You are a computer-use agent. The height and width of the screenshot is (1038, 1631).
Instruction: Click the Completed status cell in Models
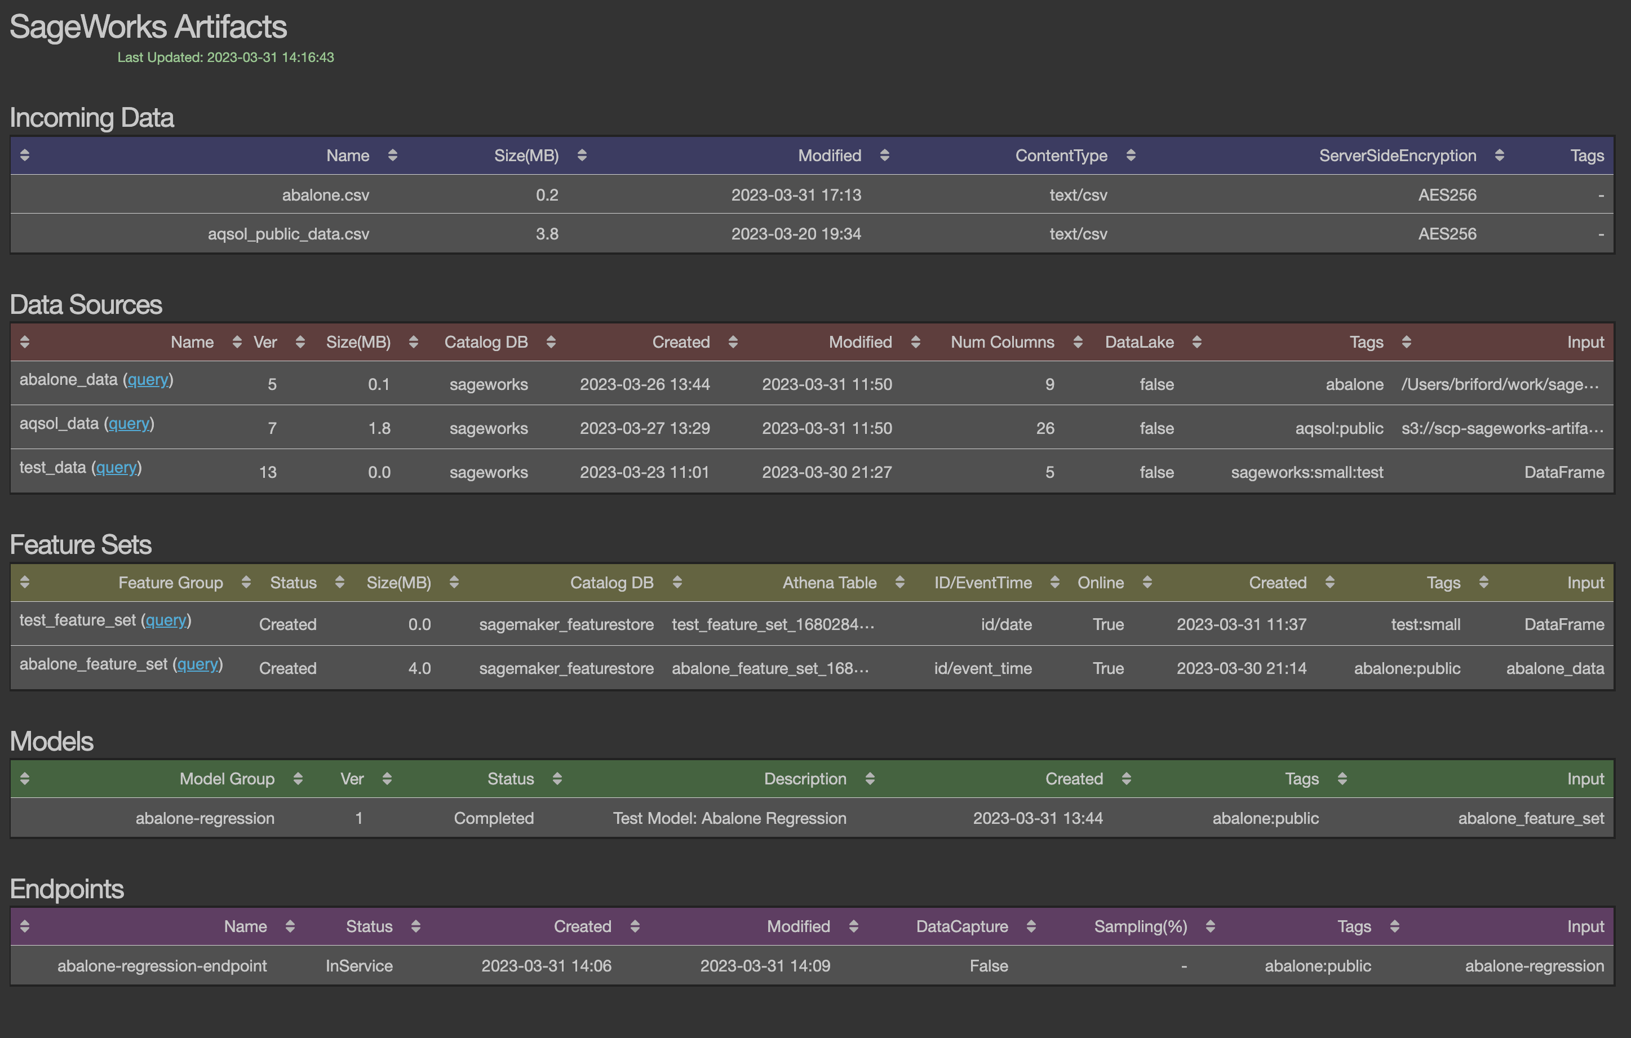click(x=494, y=819)
